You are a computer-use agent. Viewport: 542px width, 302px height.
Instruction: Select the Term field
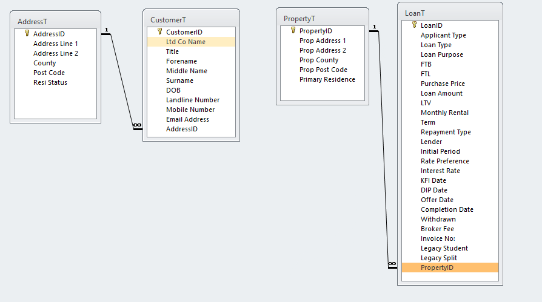coord(450,122)
